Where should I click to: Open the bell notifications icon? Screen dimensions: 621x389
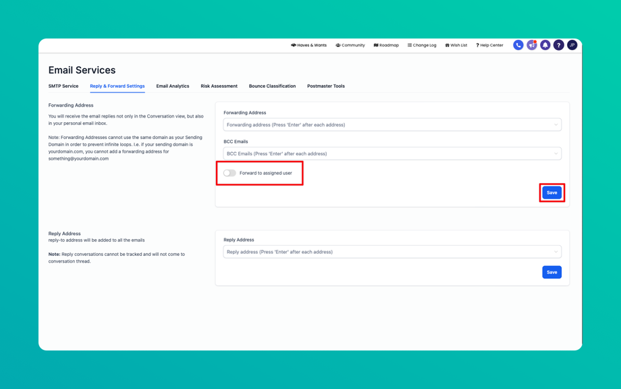pos(545,45)
